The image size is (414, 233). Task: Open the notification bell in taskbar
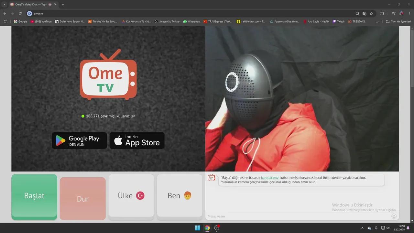(x=408, y=228)
